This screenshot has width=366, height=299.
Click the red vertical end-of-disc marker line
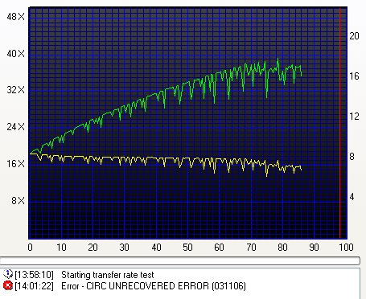tap(339, 123)
